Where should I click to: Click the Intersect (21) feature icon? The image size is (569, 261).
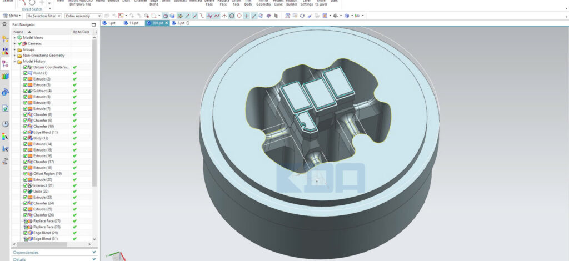(x=30, y=185)
